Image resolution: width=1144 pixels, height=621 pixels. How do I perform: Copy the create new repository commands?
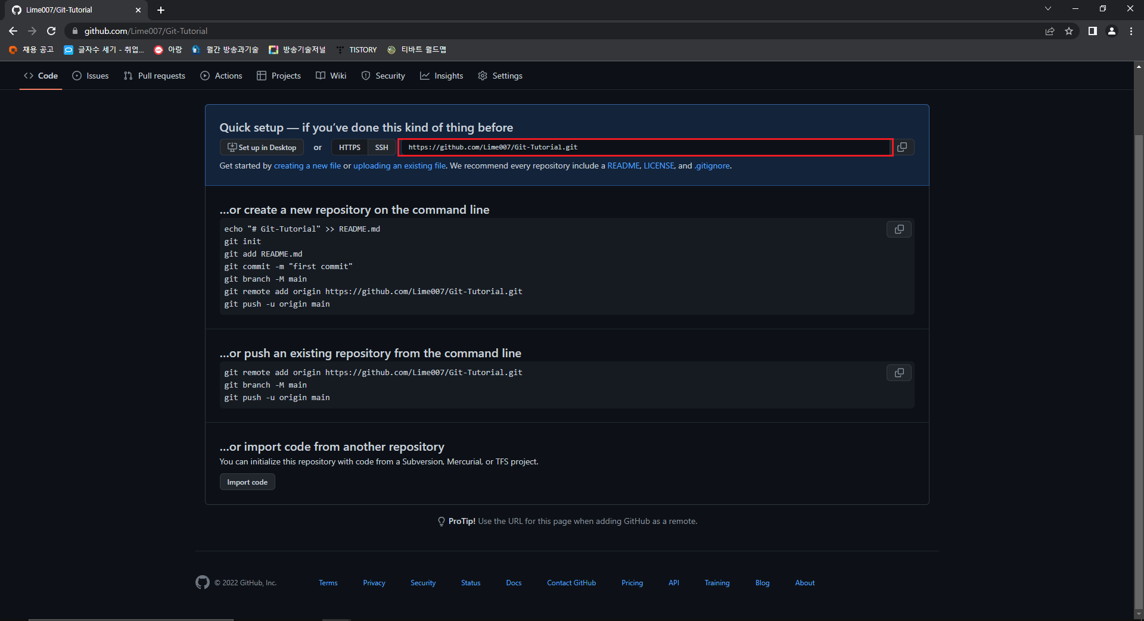pos(899,229)
